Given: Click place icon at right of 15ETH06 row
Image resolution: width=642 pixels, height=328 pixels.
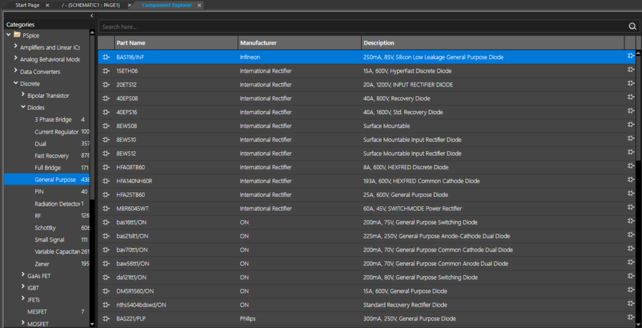Looking at the screenshot, I should pyautogui.click(x=631, y=70).
